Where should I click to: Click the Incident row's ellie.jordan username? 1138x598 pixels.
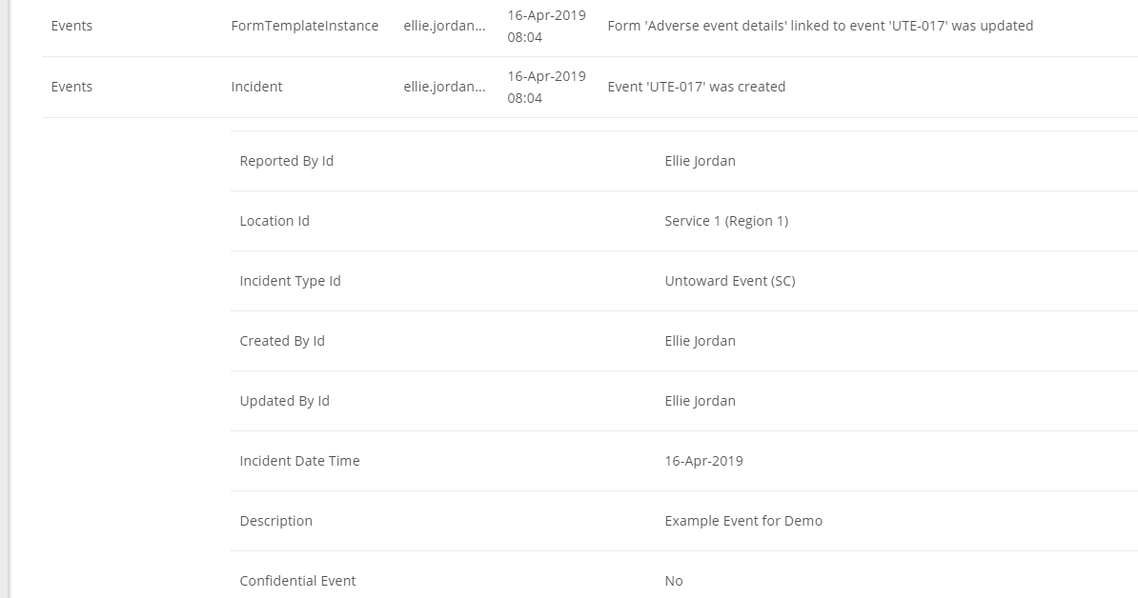(444, 87)
